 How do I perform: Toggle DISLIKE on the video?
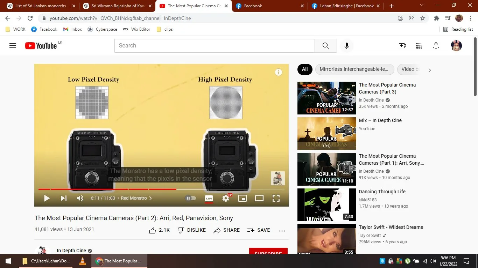[192, 230]
